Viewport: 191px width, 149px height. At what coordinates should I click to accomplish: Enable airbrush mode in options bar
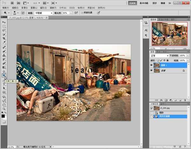coord(76,13)
